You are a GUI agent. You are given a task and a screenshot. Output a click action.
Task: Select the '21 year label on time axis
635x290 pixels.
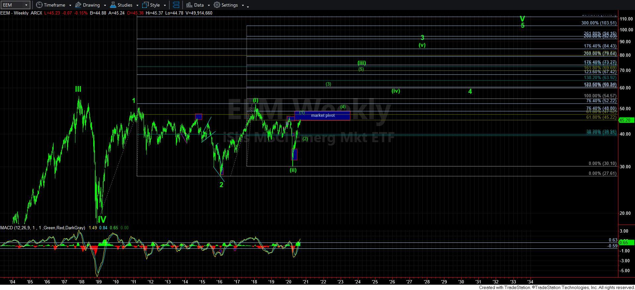point(306,282)
